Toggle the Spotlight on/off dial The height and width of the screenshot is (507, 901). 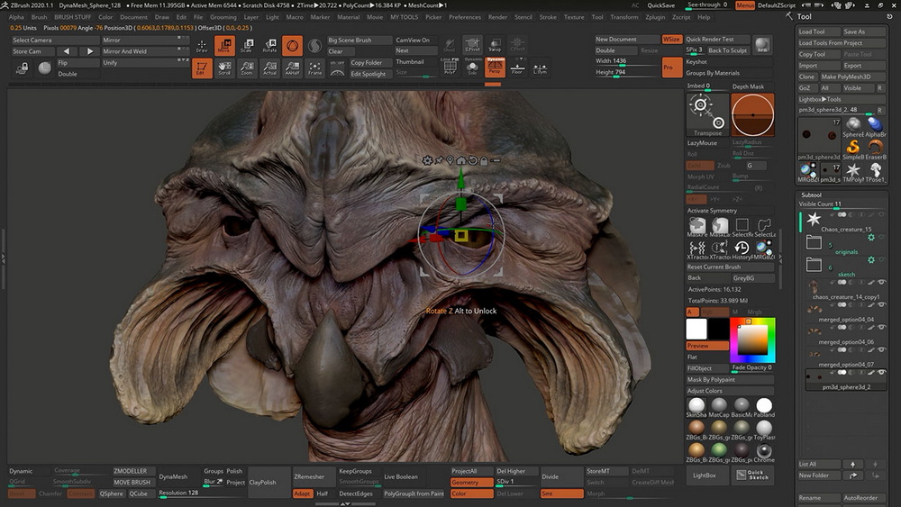tap(337, 68)
